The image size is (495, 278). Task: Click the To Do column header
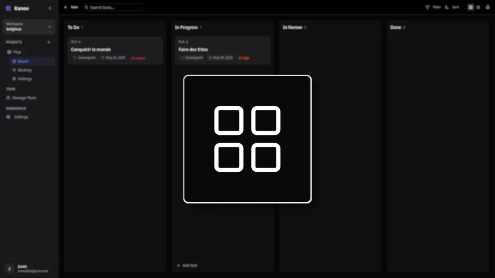point(73,28)
